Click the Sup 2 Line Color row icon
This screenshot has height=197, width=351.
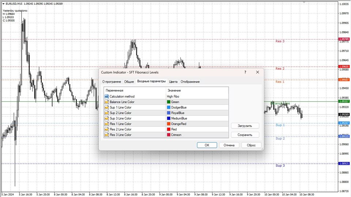tap(106, 113)
